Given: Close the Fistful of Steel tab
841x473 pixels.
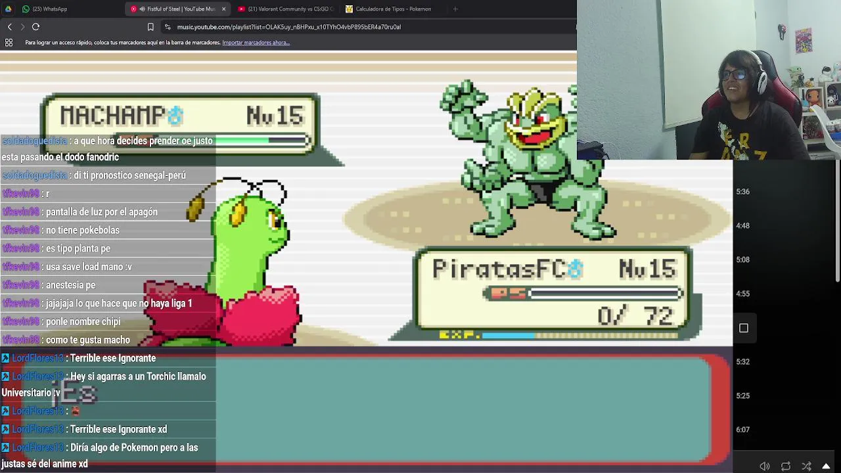Looking at the screenshot, I should (x=223, y=9).
